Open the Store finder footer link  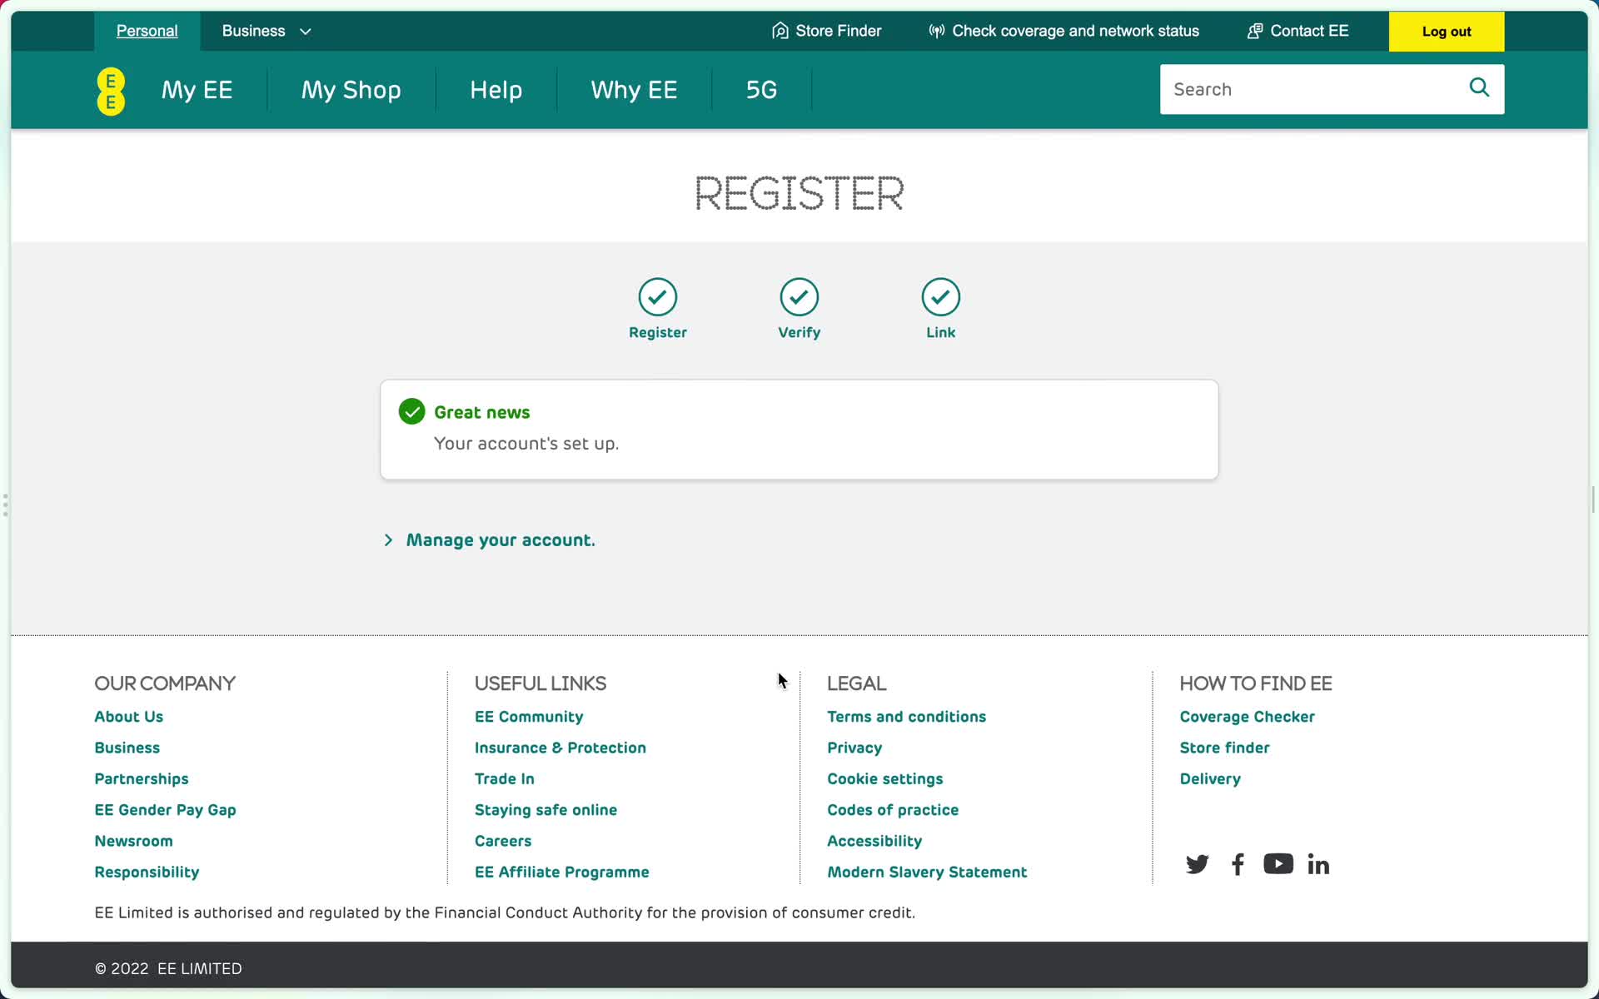coord(1224,748)
